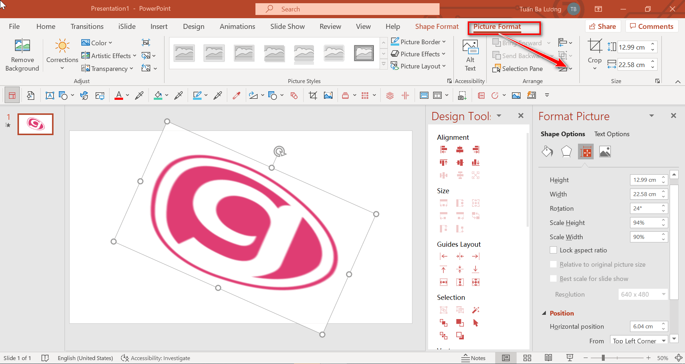Click the font color red swatch button
The height and width of the screenshot is (364, 685).
point(119,95)
